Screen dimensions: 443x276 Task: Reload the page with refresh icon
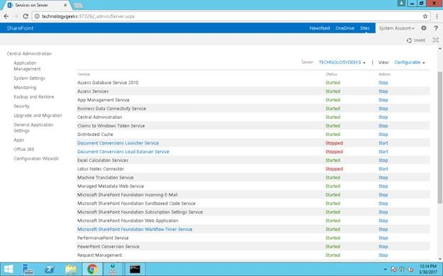26,16
